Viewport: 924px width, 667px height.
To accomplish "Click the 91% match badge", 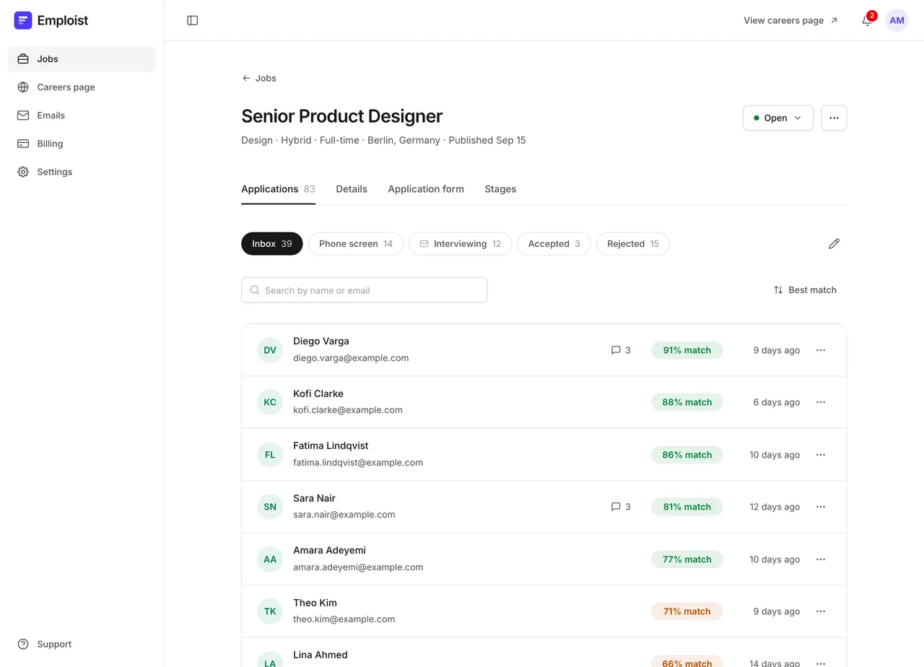I will [x=687, y=350].
